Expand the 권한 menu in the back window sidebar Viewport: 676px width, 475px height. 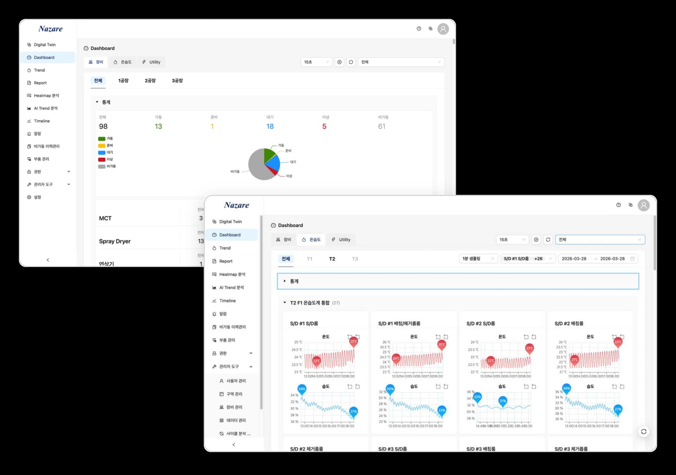pyautogui.click(x=48, y=172)
